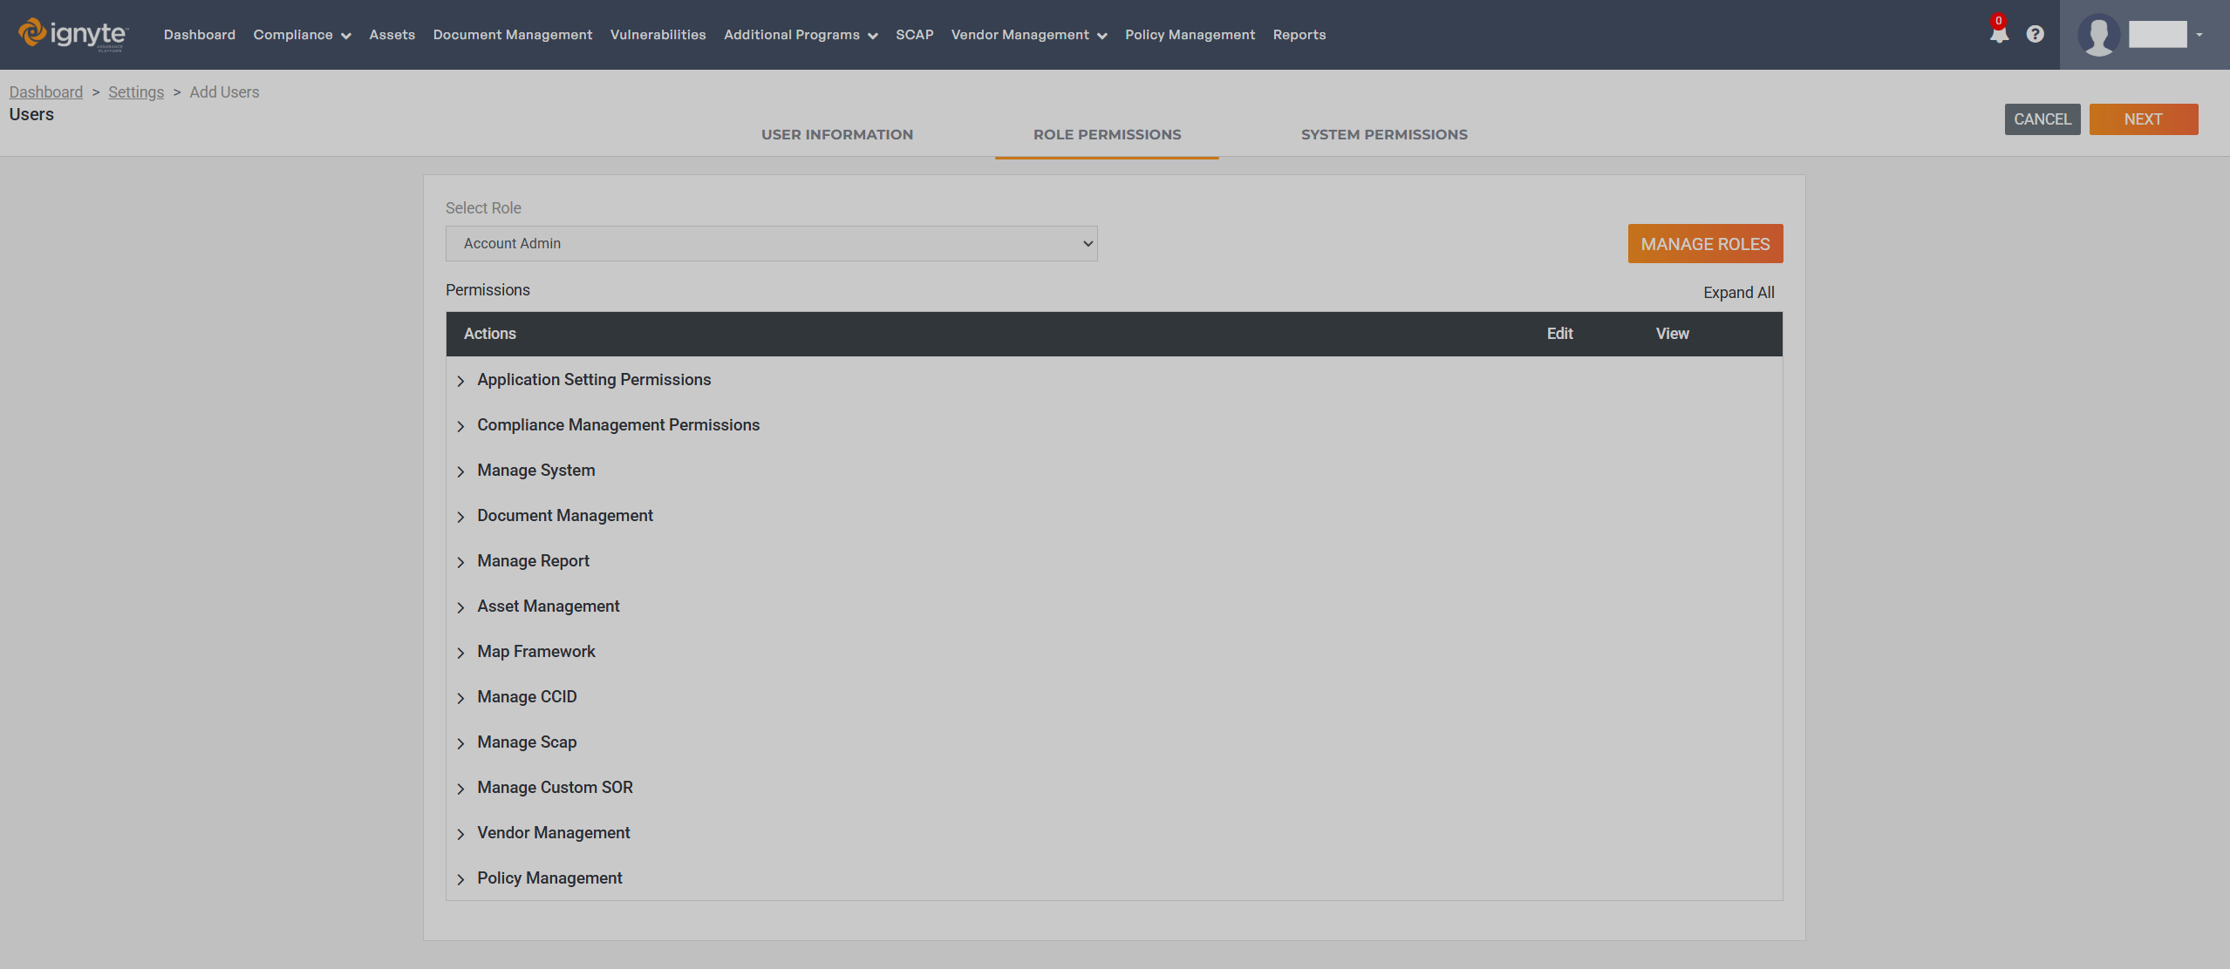
Task: Switch to the User Information tab
Action: pyautogui.click(x=836, y=134)
